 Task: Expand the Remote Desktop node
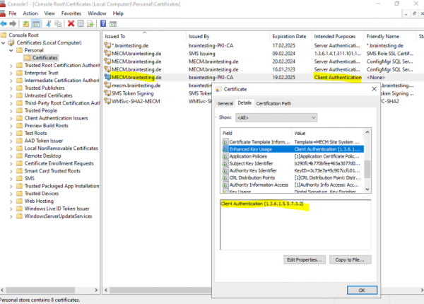point(11,156)
